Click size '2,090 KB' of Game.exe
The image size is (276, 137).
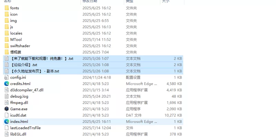(174, 109)
